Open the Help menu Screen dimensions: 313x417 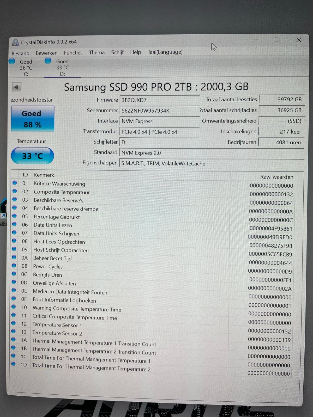click(136, 52)
